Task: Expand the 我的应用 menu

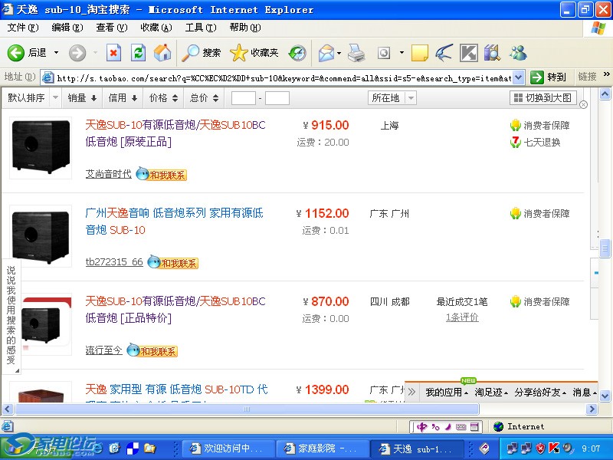Action: click(447, 392)
